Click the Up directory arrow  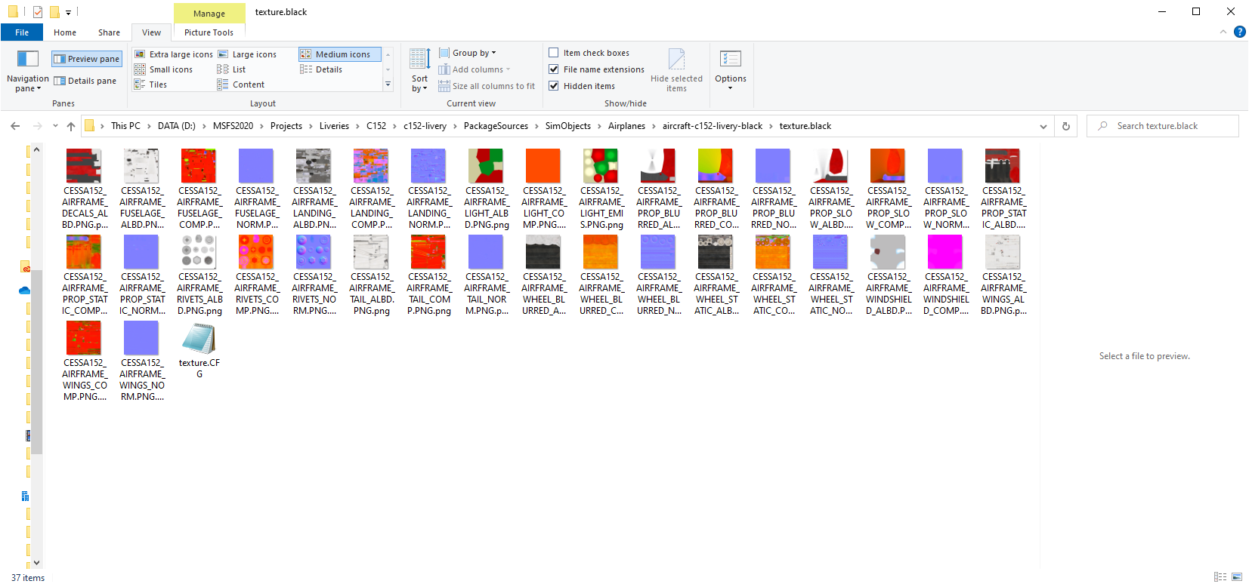pyautogui.click(x=71, y=126)
